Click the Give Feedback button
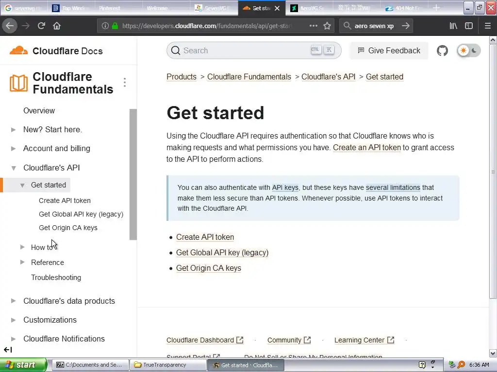The image size is (497, 372). pyautogui.click(x=389, y=50)
